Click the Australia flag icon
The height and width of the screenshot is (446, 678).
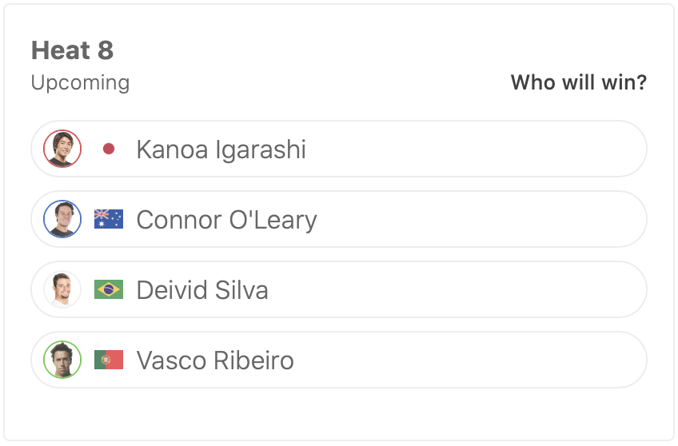(x=109, y=219)
